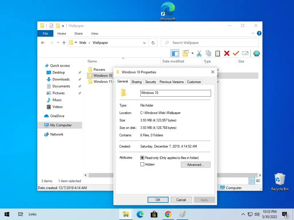Screen dimensions: 294x220
Task: Open the Recycle Bin desktop icon
Action: [280, 182]
